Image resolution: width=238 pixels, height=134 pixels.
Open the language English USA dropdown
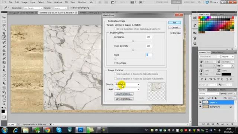pyautogui.click(x=208, y=85)
